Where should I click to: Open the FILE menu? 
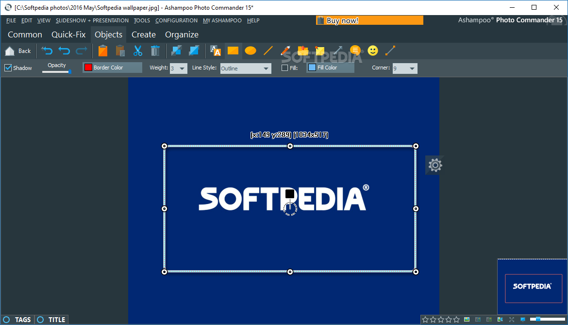click(11, 21)
